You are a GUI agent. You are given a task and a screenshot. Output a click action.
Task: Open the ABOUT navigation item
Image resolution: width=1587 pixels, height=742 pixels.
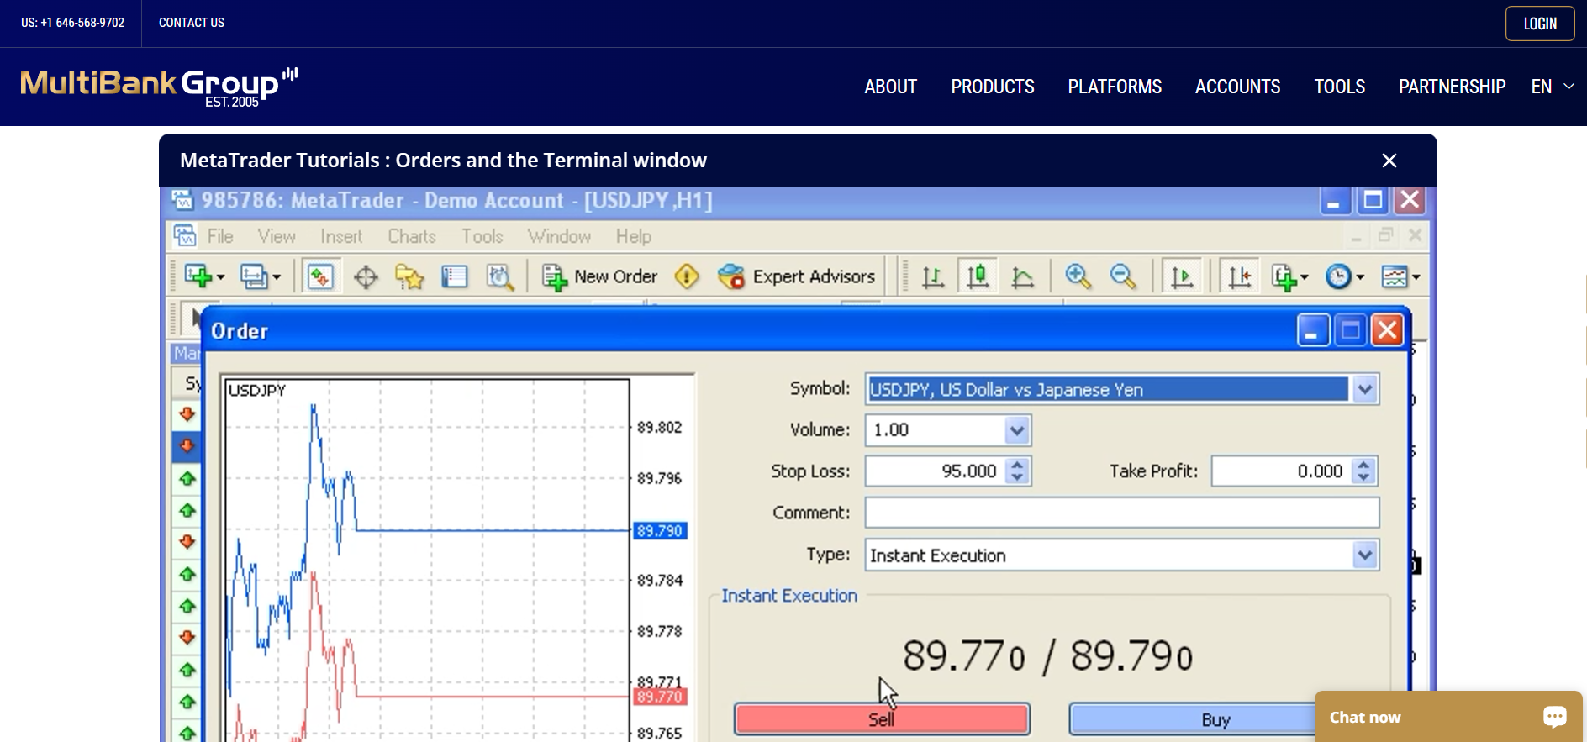tap(890, 87)
